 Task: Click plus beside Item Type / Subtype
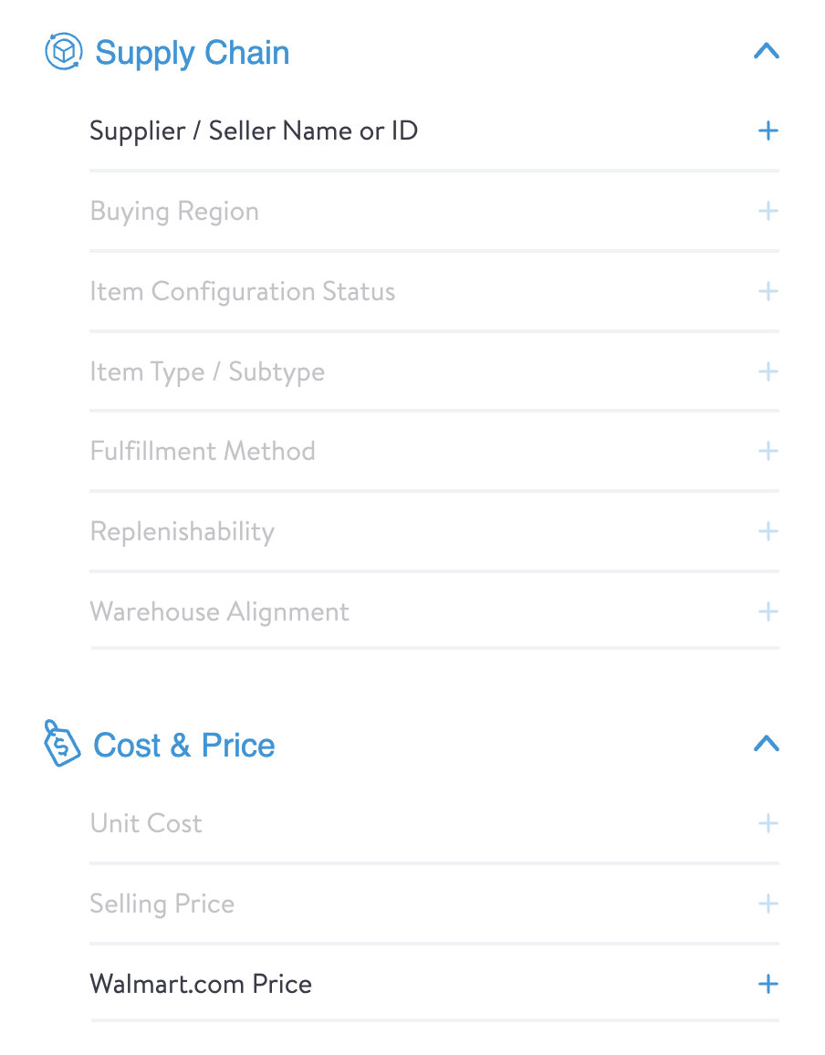[768, 371]
